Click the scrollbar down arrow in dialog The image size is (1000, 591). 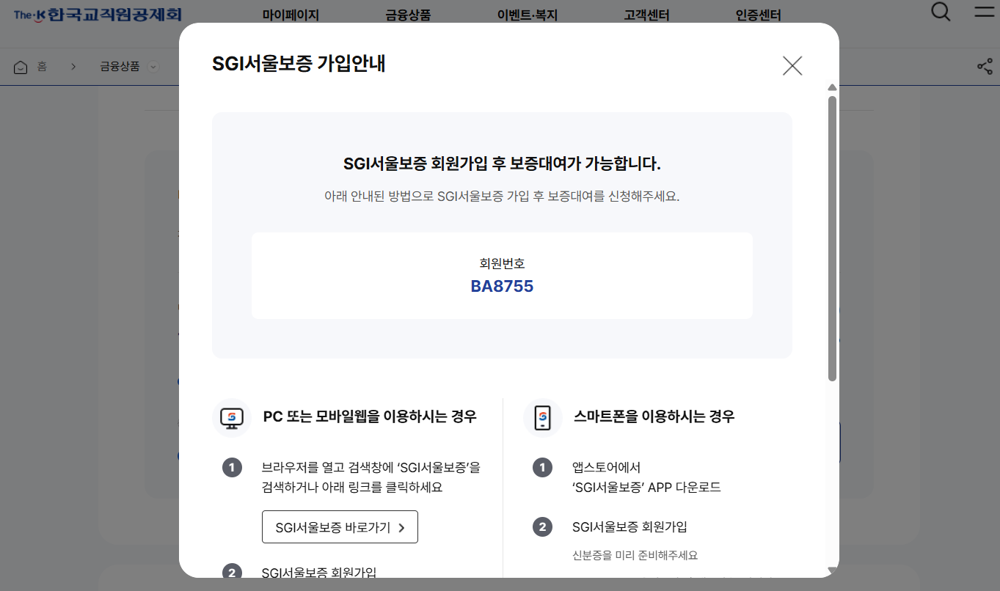pyautogui.click(x=832, y=570)
